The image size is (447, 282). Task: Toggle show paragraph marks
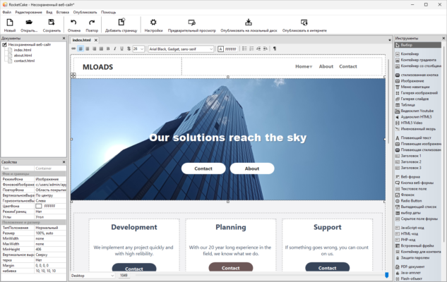pyautogui.click(x=275, y=49)
